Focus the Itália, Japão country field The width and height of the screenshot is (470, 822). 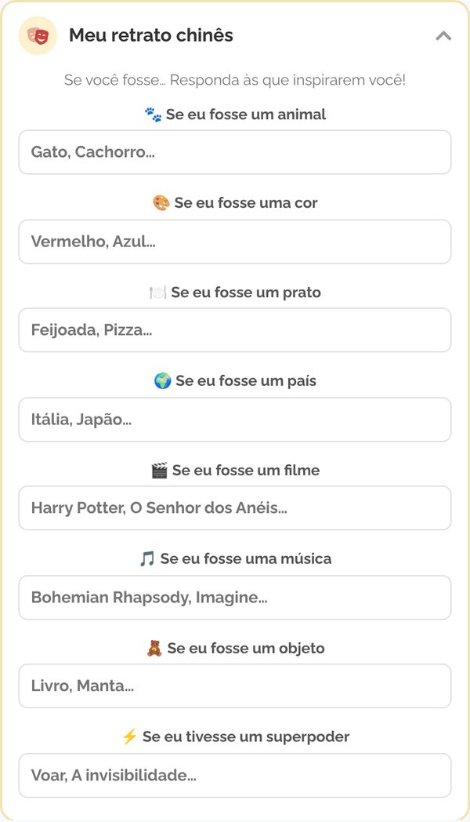pos(235,420)
